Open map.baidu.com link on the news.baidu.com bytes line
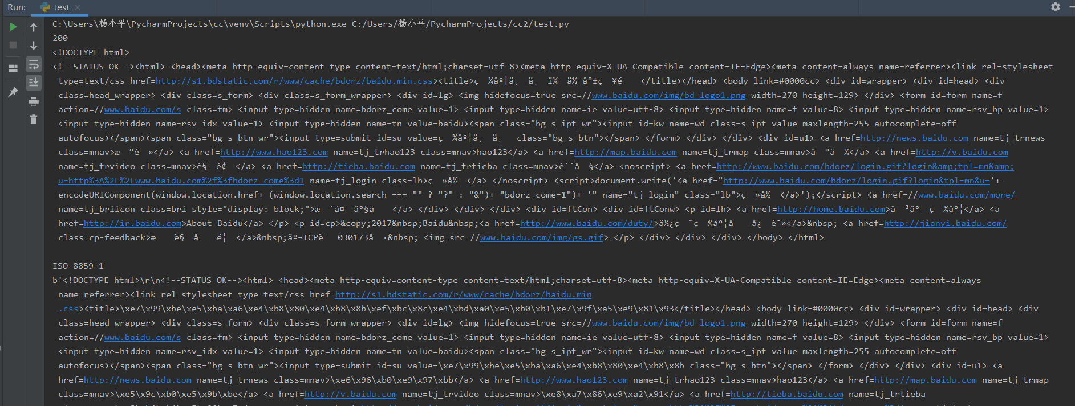 pyautogui.click(x=925, y=380)
